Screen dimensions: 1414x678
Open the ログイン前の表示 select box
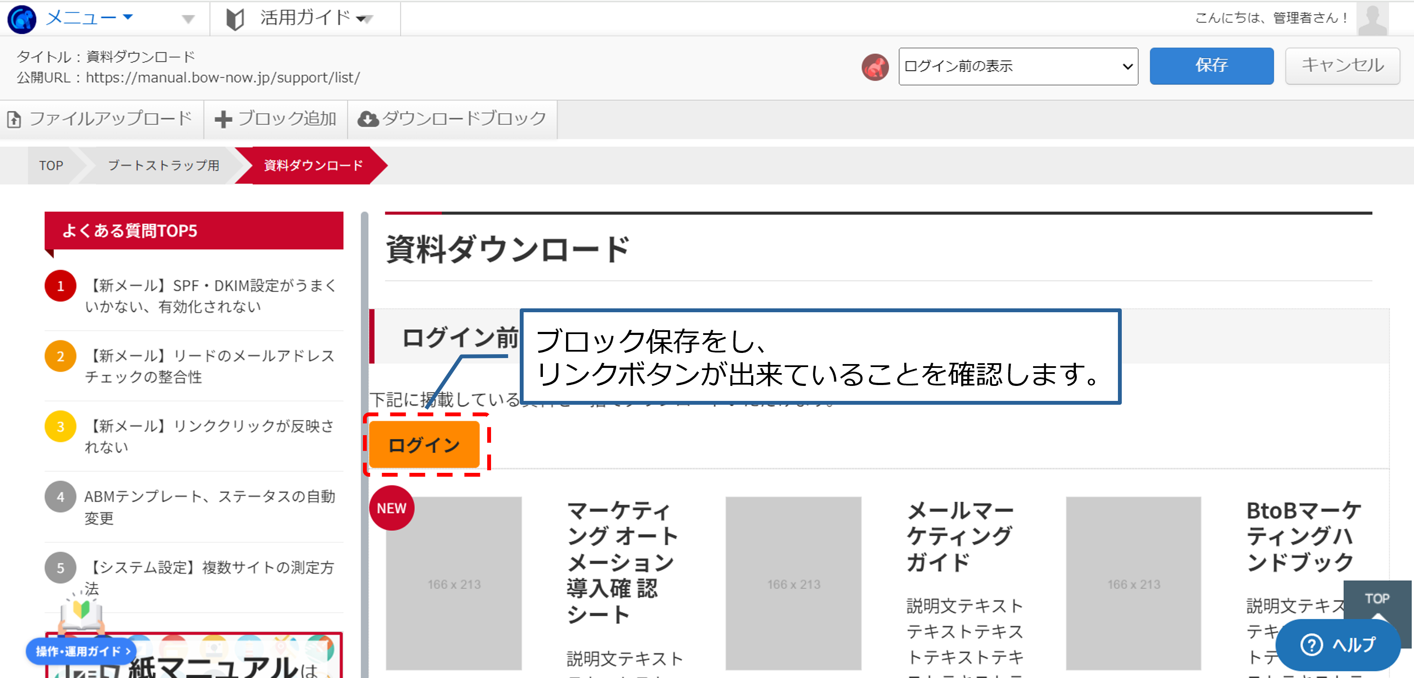pos(1018,66)
